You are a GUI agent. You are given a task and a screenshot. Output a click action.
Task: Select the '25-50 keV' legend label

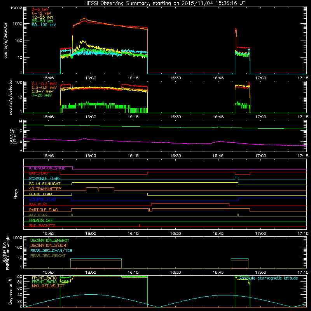pos(43,21)
